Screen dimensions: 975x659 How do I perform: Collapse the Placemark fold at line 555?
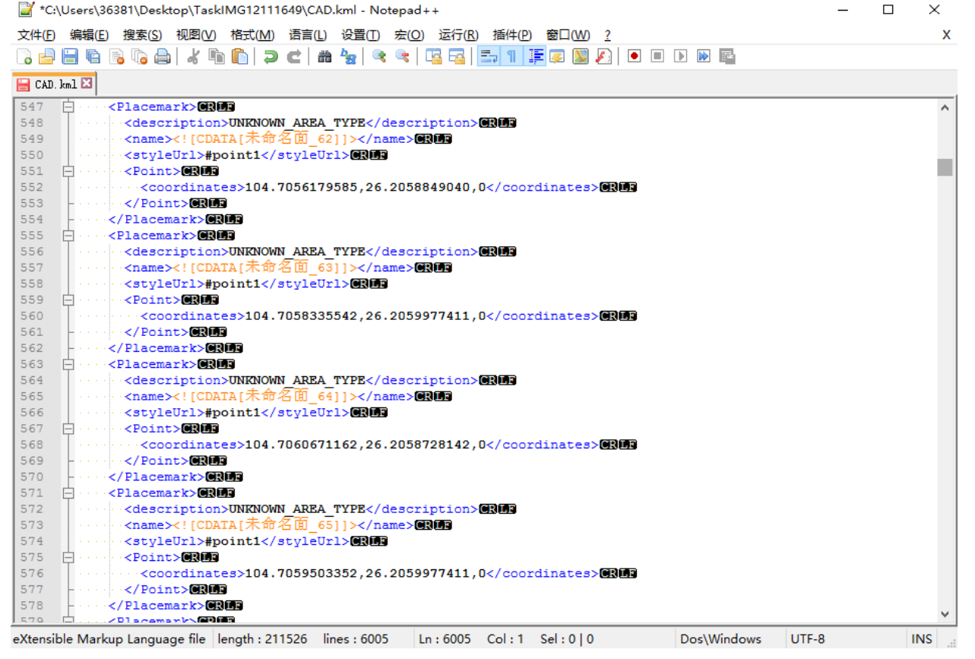tap(68, 236)
